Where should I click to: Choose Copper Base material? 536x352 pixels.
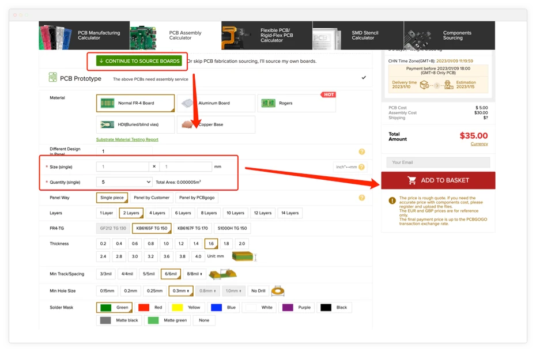pyautogui.click(x=216, y=124)
